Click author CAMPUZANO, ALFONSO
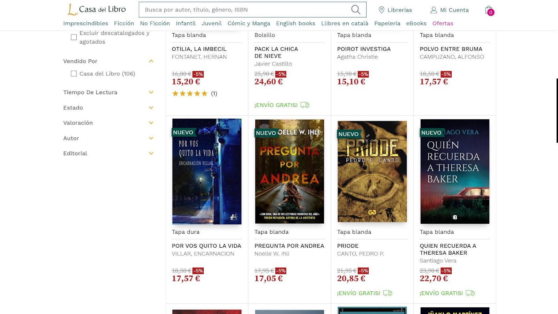The height and width of the screenshot is (314, 558). (x=452, y=57)
